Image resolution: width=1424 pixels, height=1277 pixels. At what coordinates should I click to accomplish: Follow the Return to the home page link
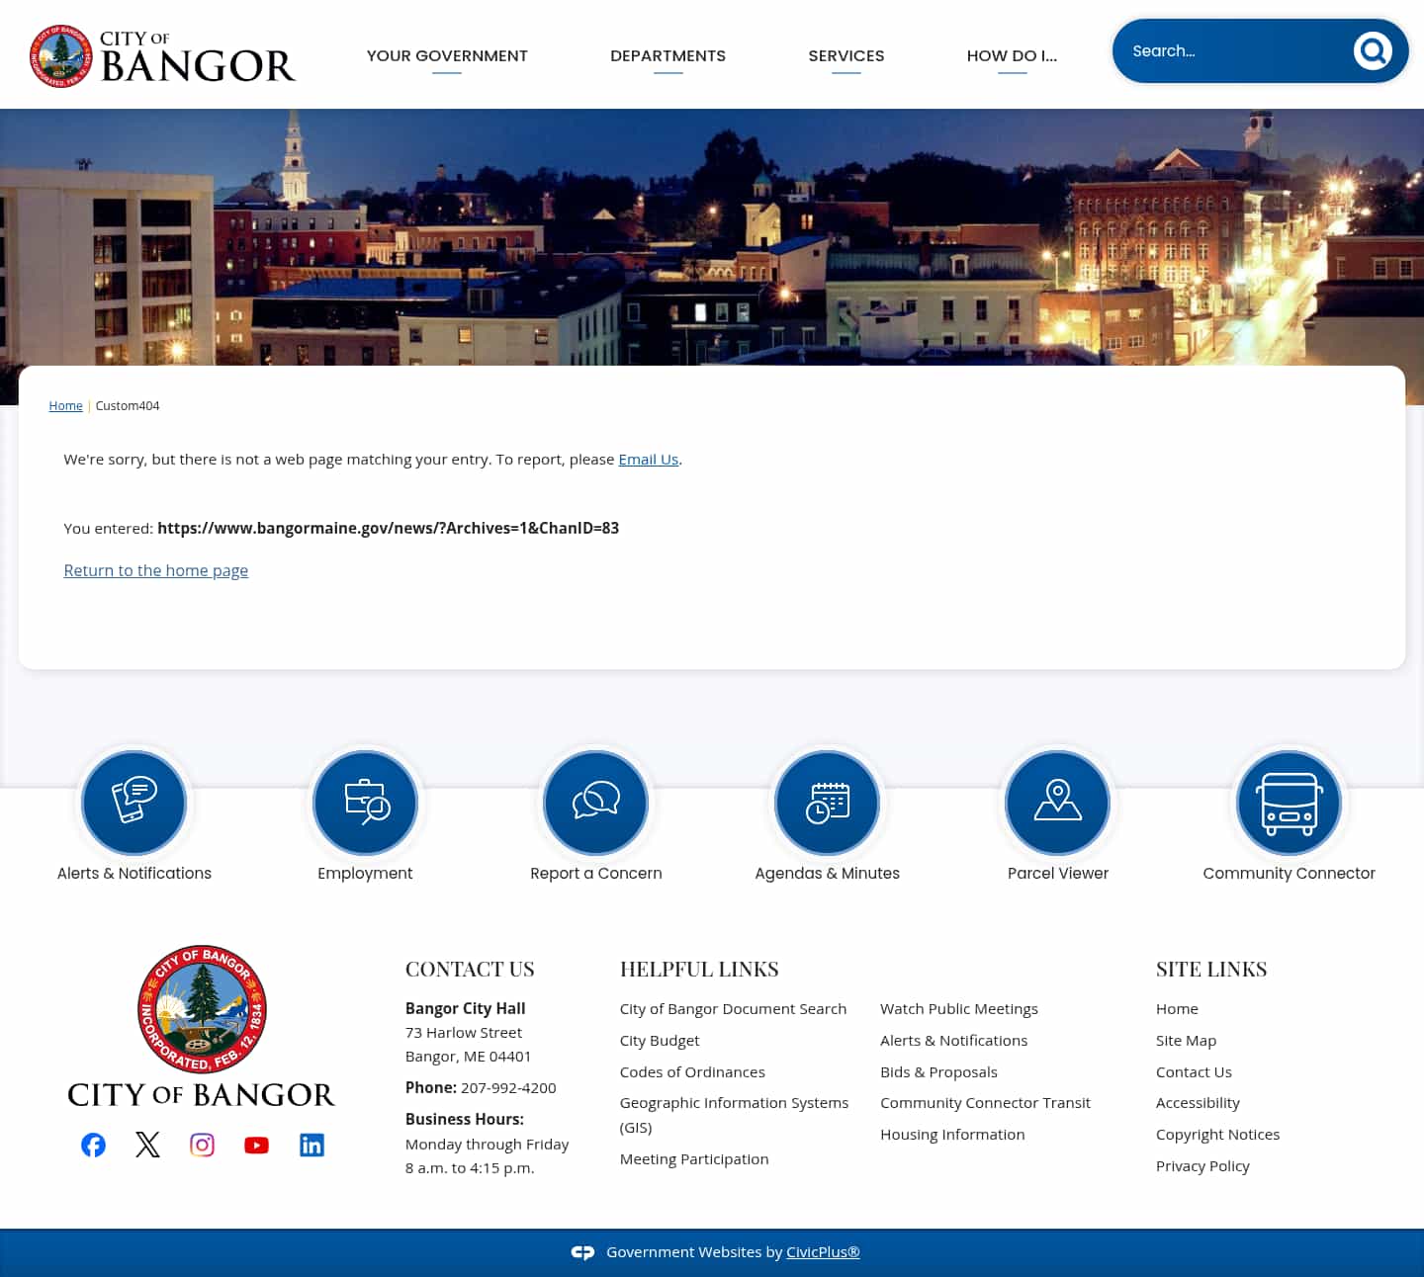tap(155, 570)
